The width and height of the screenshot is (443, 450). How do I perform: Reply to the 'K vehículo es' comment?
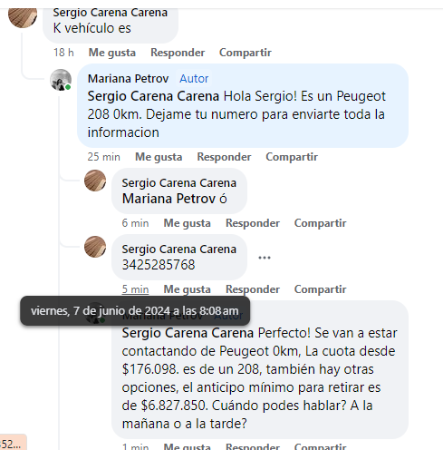click(x=178, y=53)
